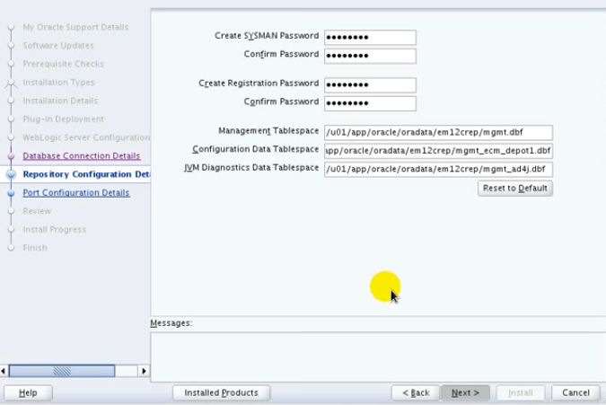Click the Messages label
Viewport: 606px width, 405px height.
coord(171,323)
